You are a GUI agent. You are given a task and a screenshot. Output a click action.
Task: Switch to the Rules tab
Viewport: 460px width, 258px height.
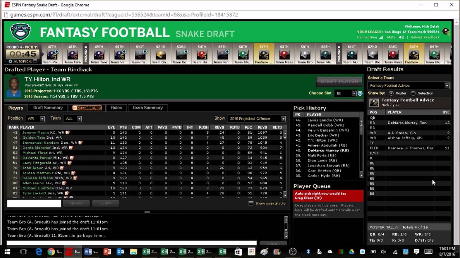[116, 108]
